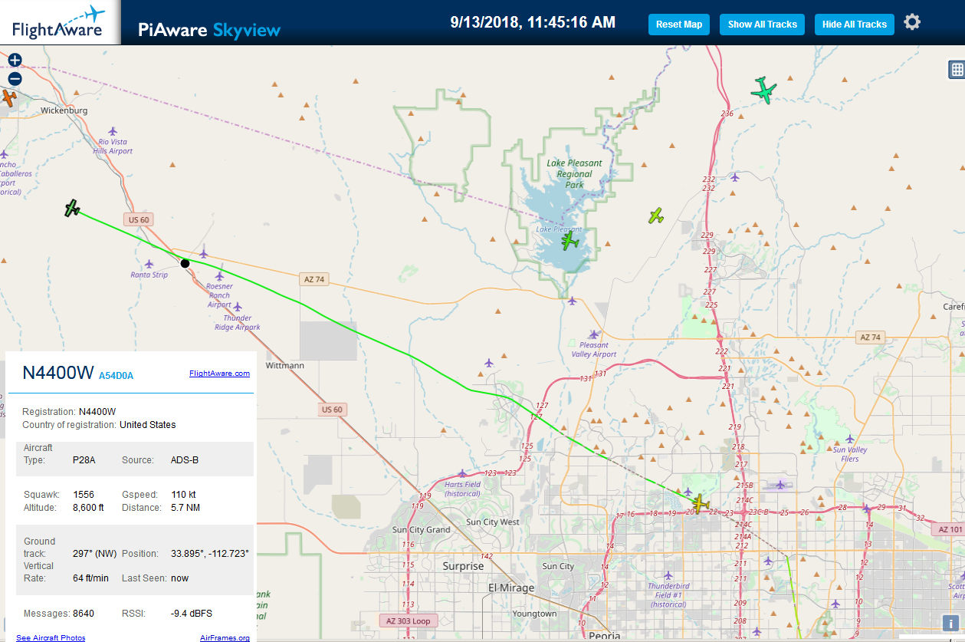Viewport: 965px width, 642px height.
Task: Click the Wickenburg town label
Action: (64, 110)
